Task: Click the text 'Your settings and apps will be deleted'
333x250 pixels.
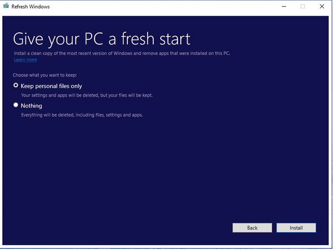Action: 60,95
